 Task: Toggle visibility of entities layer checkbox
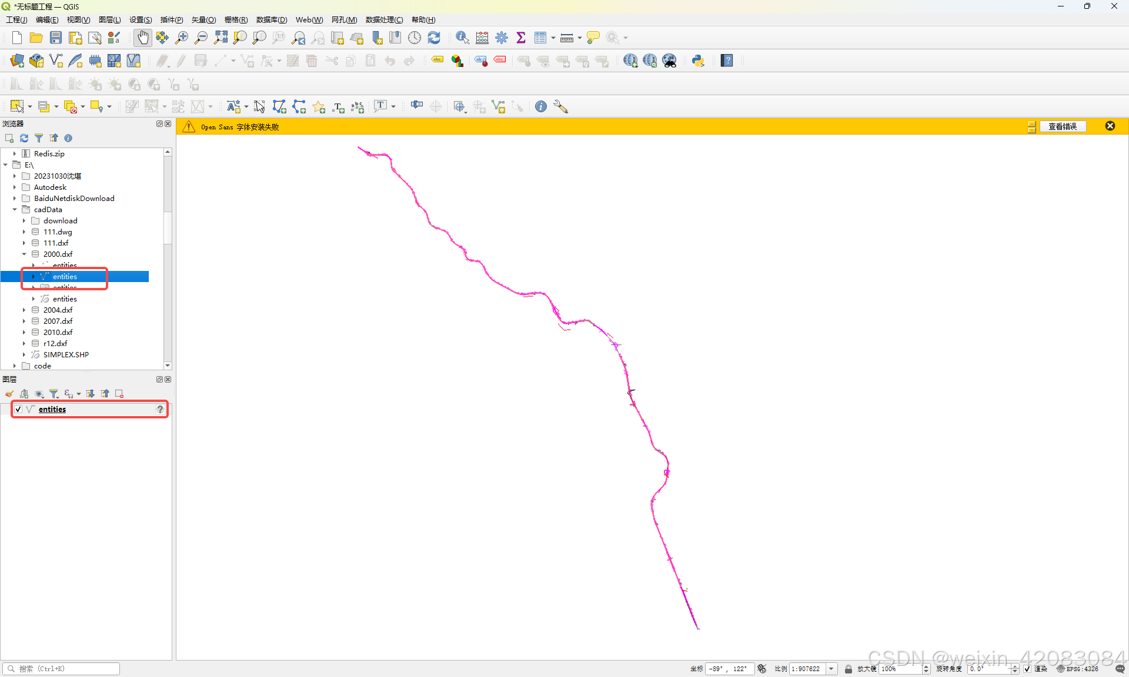tap(18, 409)
